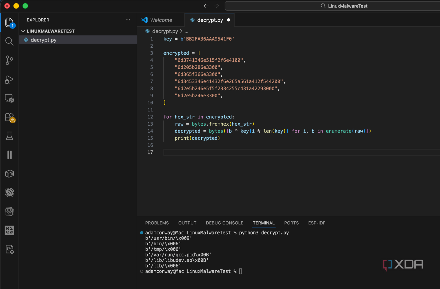This screenshot has height=289, width=440.
Task: Click the back navigation arrow
Action: (206, 6)
